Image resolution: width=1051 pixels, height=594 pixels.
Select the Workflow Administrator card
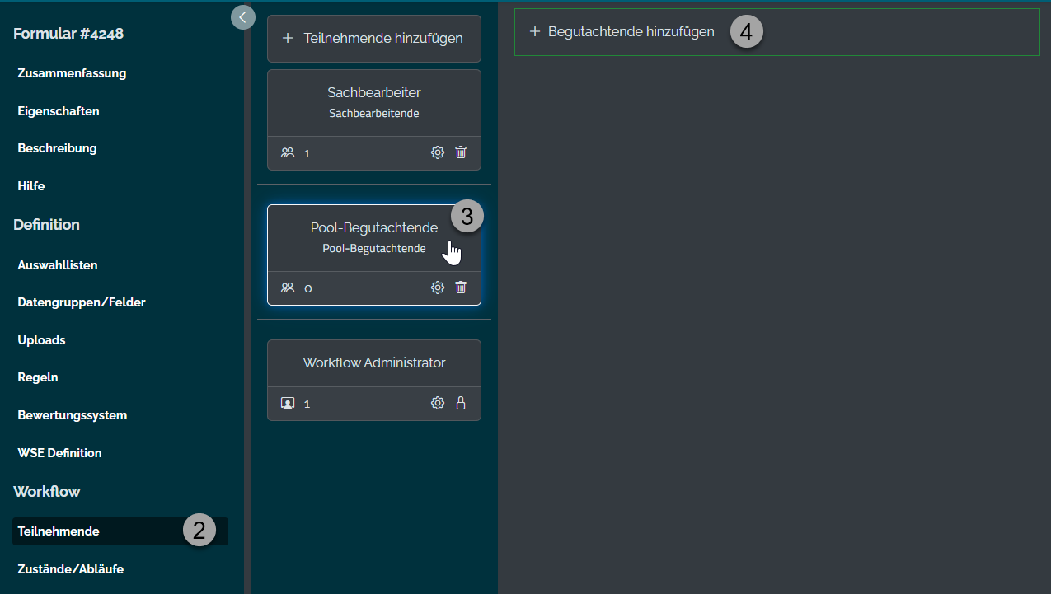coord(373,363)
